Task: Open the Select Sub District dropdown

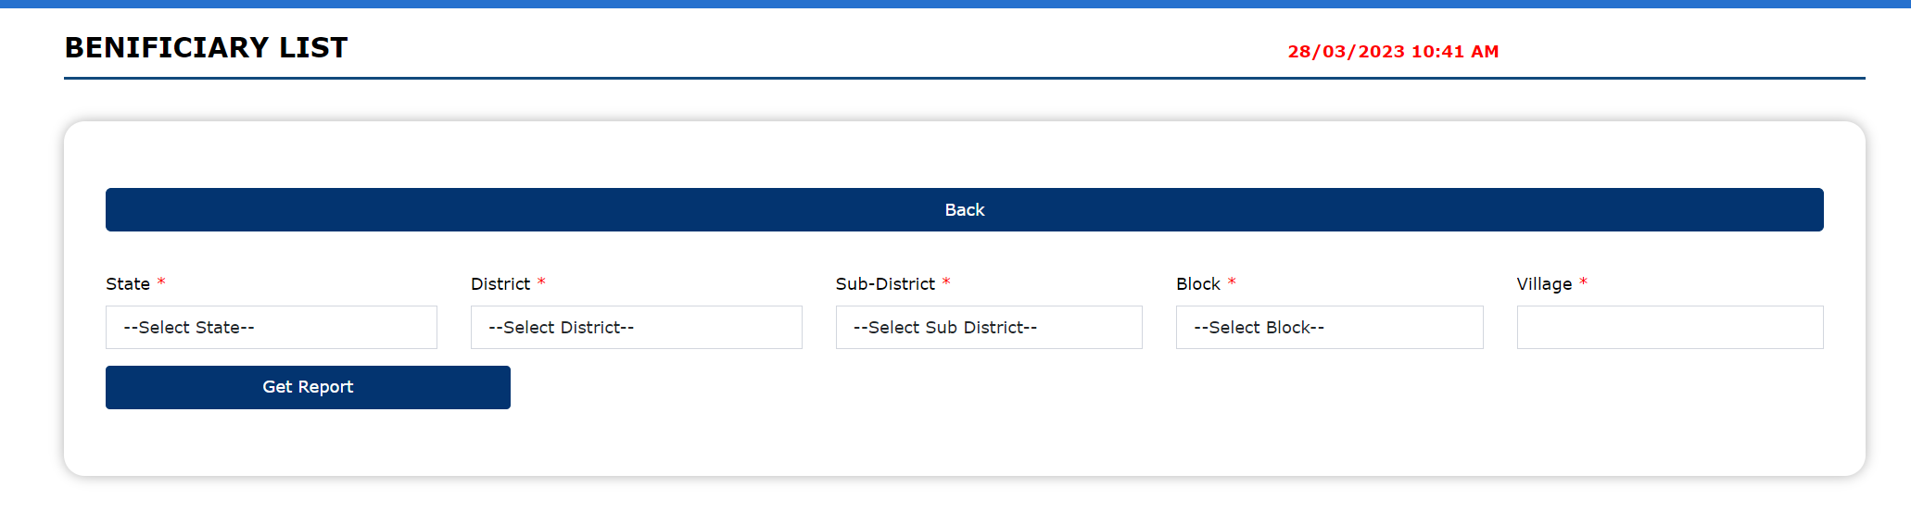Action: click(x=988, y=328)
